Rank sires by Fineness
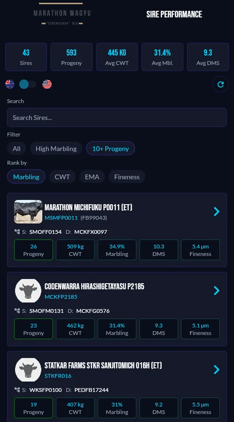The image size is (234, 422). (x=127, y=177)
